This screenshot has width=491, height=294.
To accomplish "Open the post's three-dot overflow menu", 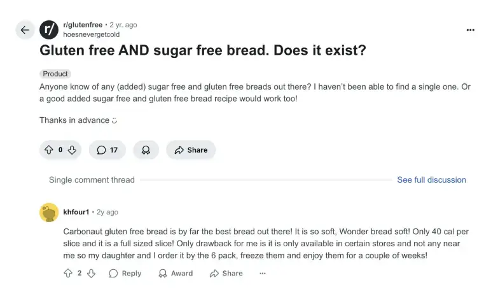I will [470, 30].
